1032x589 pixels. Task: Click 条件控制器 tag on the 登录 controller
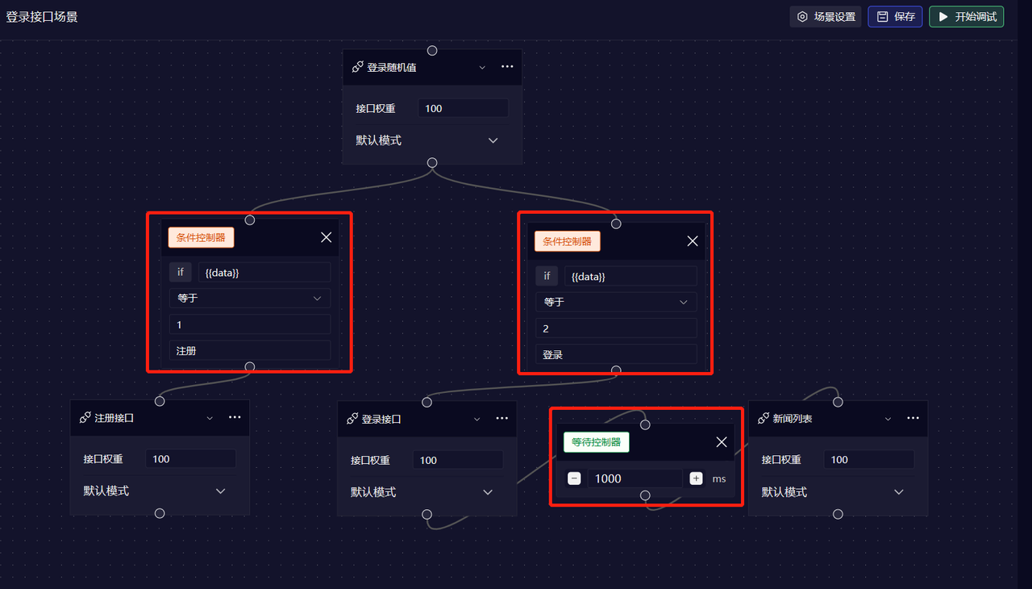568,241
